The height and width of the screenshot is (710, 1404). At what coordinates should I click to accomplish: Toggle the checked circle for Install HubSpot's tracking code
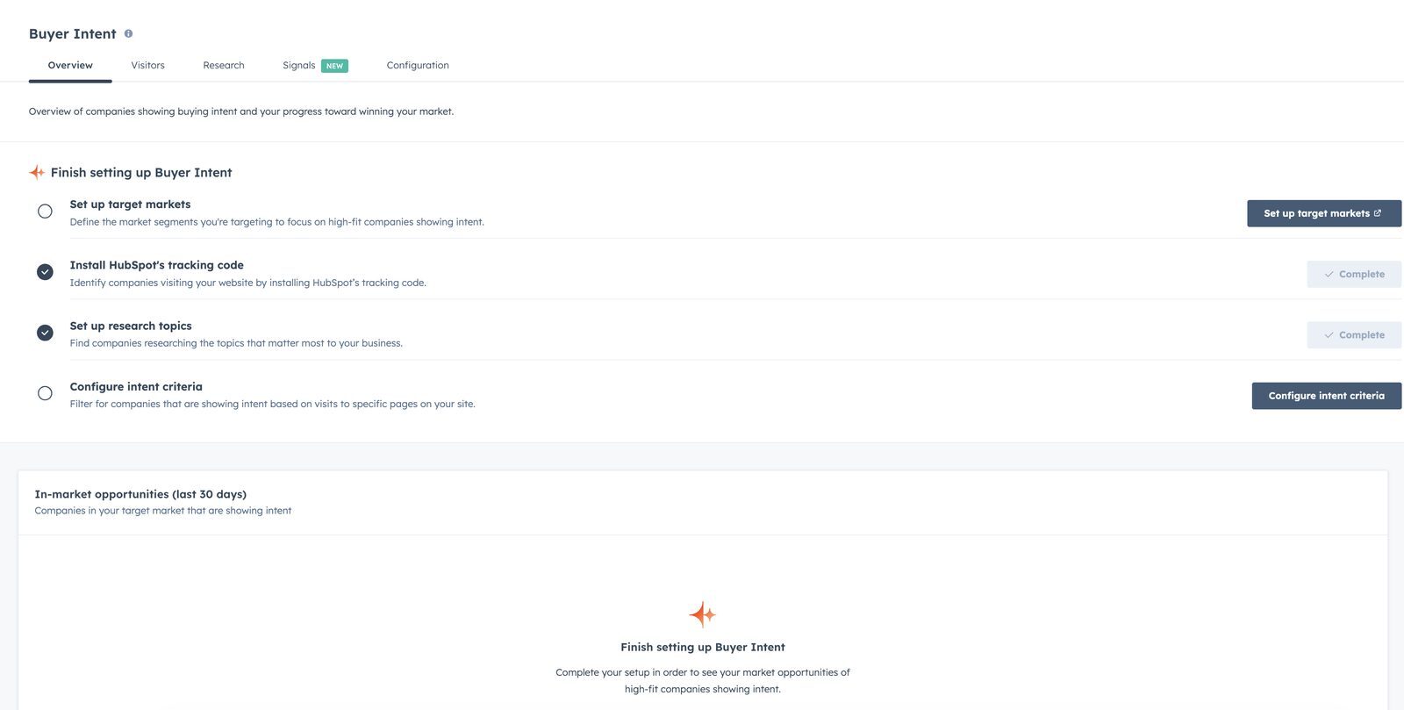pos(45,272)
